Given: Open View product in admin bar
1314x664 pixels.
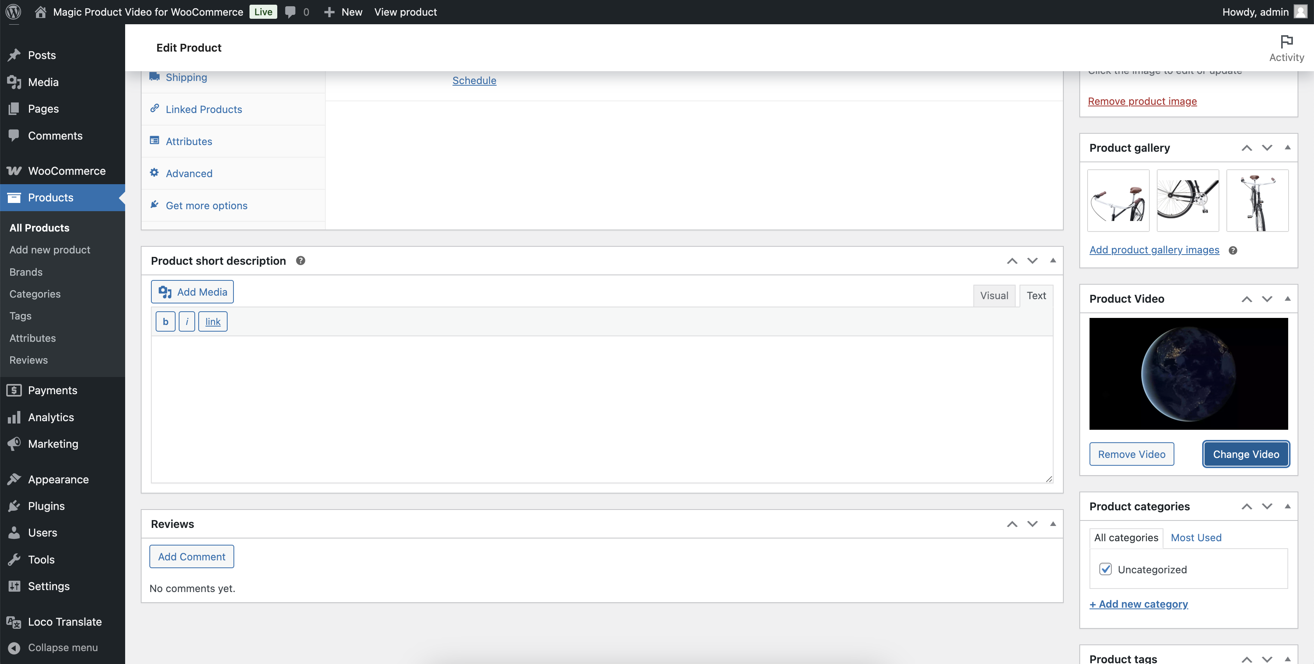Looking at the screenshot, I should click(x=406, y=12).
